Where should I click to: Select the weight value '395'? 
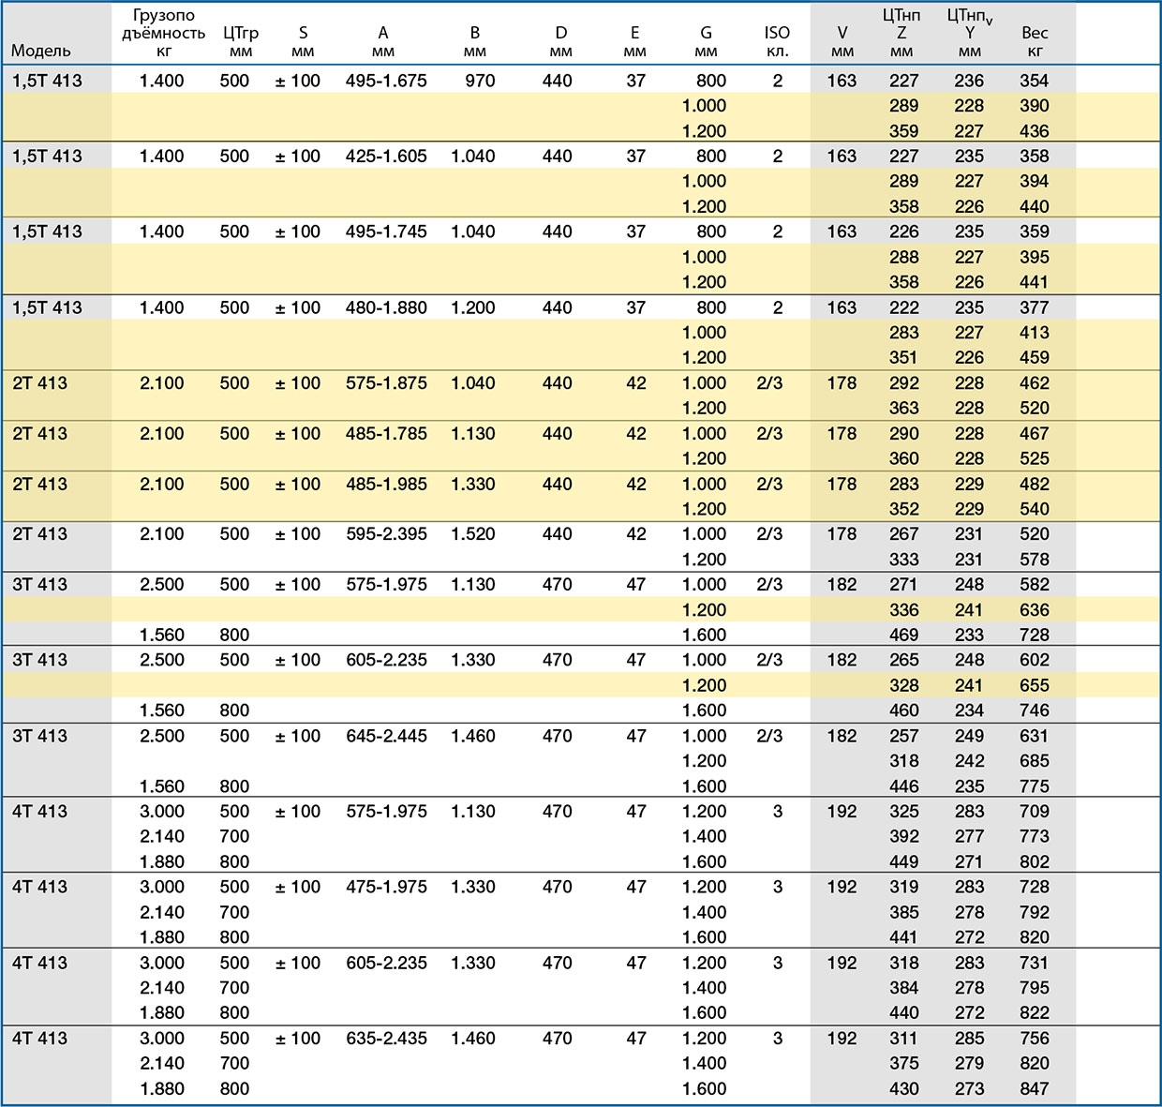(x=1035, y=257)
